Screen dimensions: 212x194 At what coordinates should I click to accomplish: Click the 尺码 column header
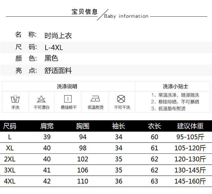(10, 126)
